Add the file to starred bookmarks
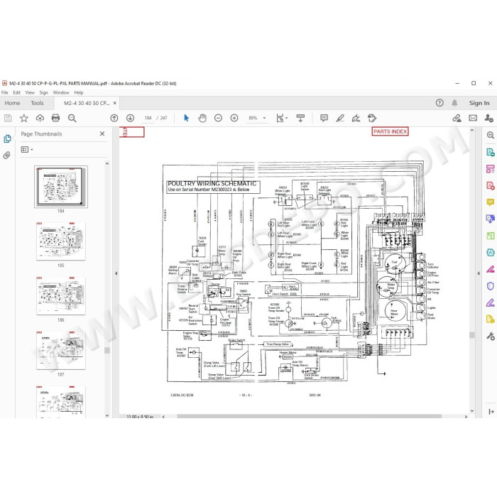The width and height of the screenshot is (497, 497). click(x=23, y=119)
